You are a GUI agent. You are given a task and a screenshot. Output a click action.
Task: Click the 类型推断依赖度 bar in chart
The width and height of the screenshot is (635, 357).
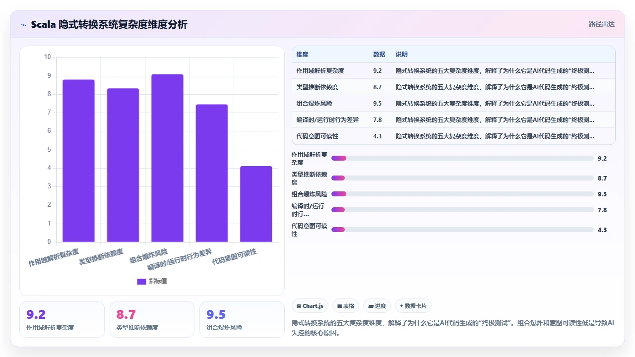tap(123, 165)
